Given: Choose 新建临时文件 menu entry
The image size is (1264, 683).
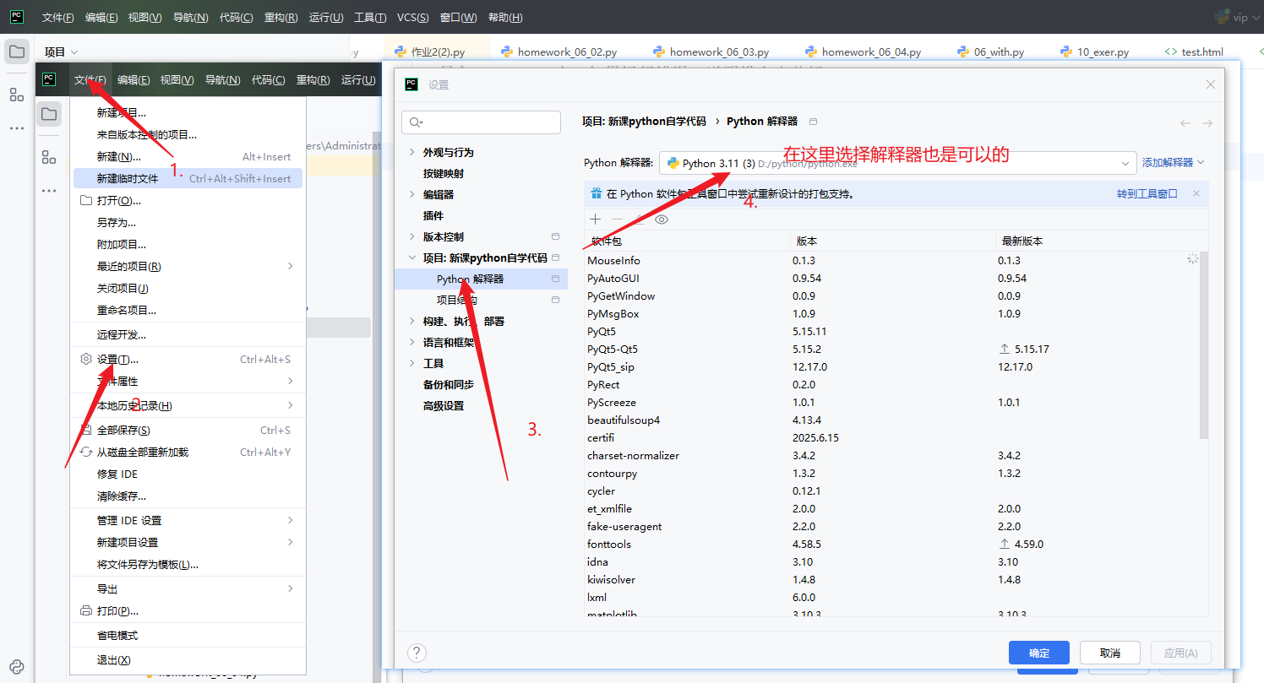Looking at the screenshot, I should [x=187, y=178].
